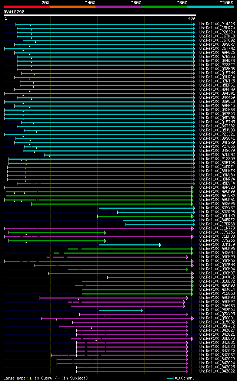Viewport: 237px width, 381px height.
Task: Click the cyan alignment bar for UniRef100_B4FRF2
Action: [159, 220]
